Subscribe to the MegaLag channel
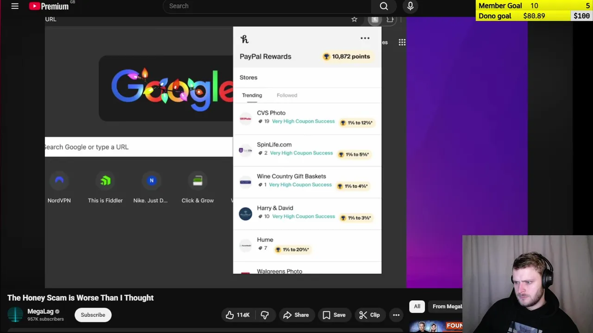This screenshot has height=333, width=593. coord(93,315)
